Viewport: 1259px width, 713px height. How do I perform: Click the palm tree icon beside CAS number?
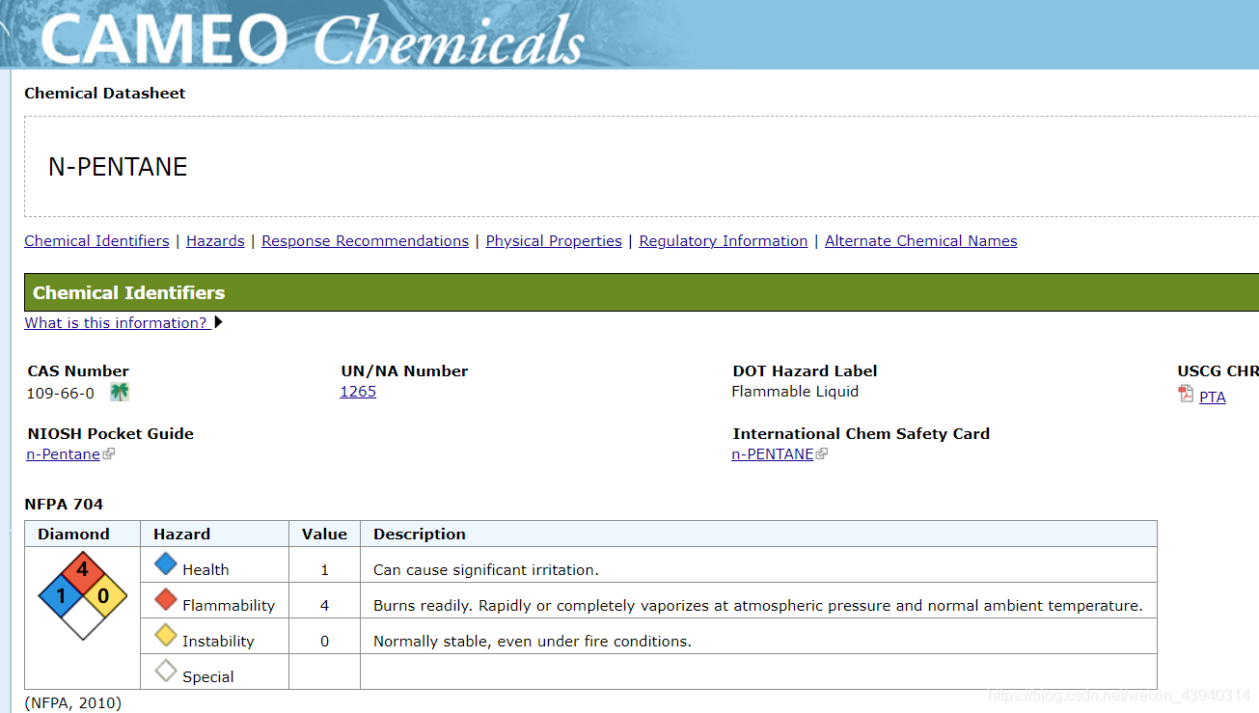[120, 392]
